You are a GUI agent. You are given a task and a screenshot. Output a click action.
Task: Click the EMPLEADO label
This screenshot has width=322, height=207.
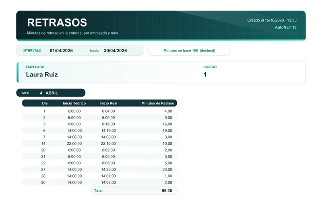(35, 67)
